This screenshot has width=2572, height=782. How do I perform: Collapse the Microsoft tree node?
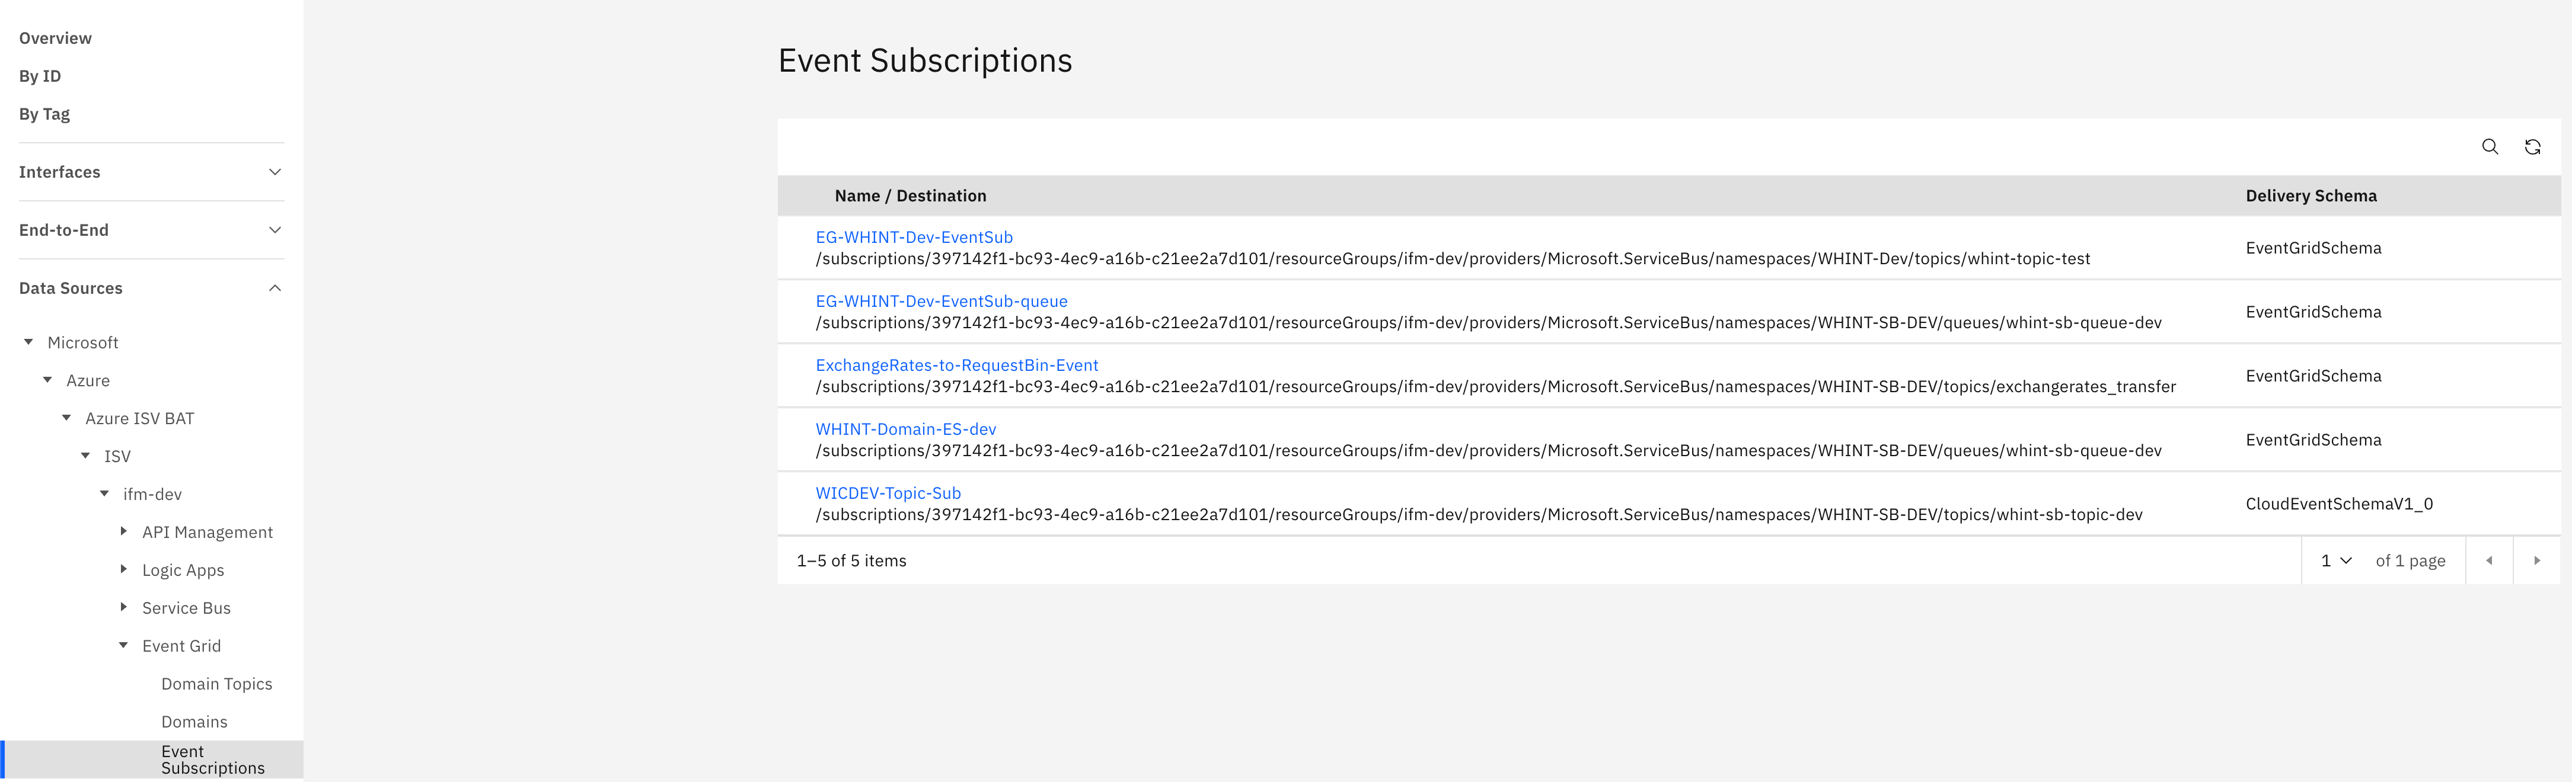[x=29, y=342]
